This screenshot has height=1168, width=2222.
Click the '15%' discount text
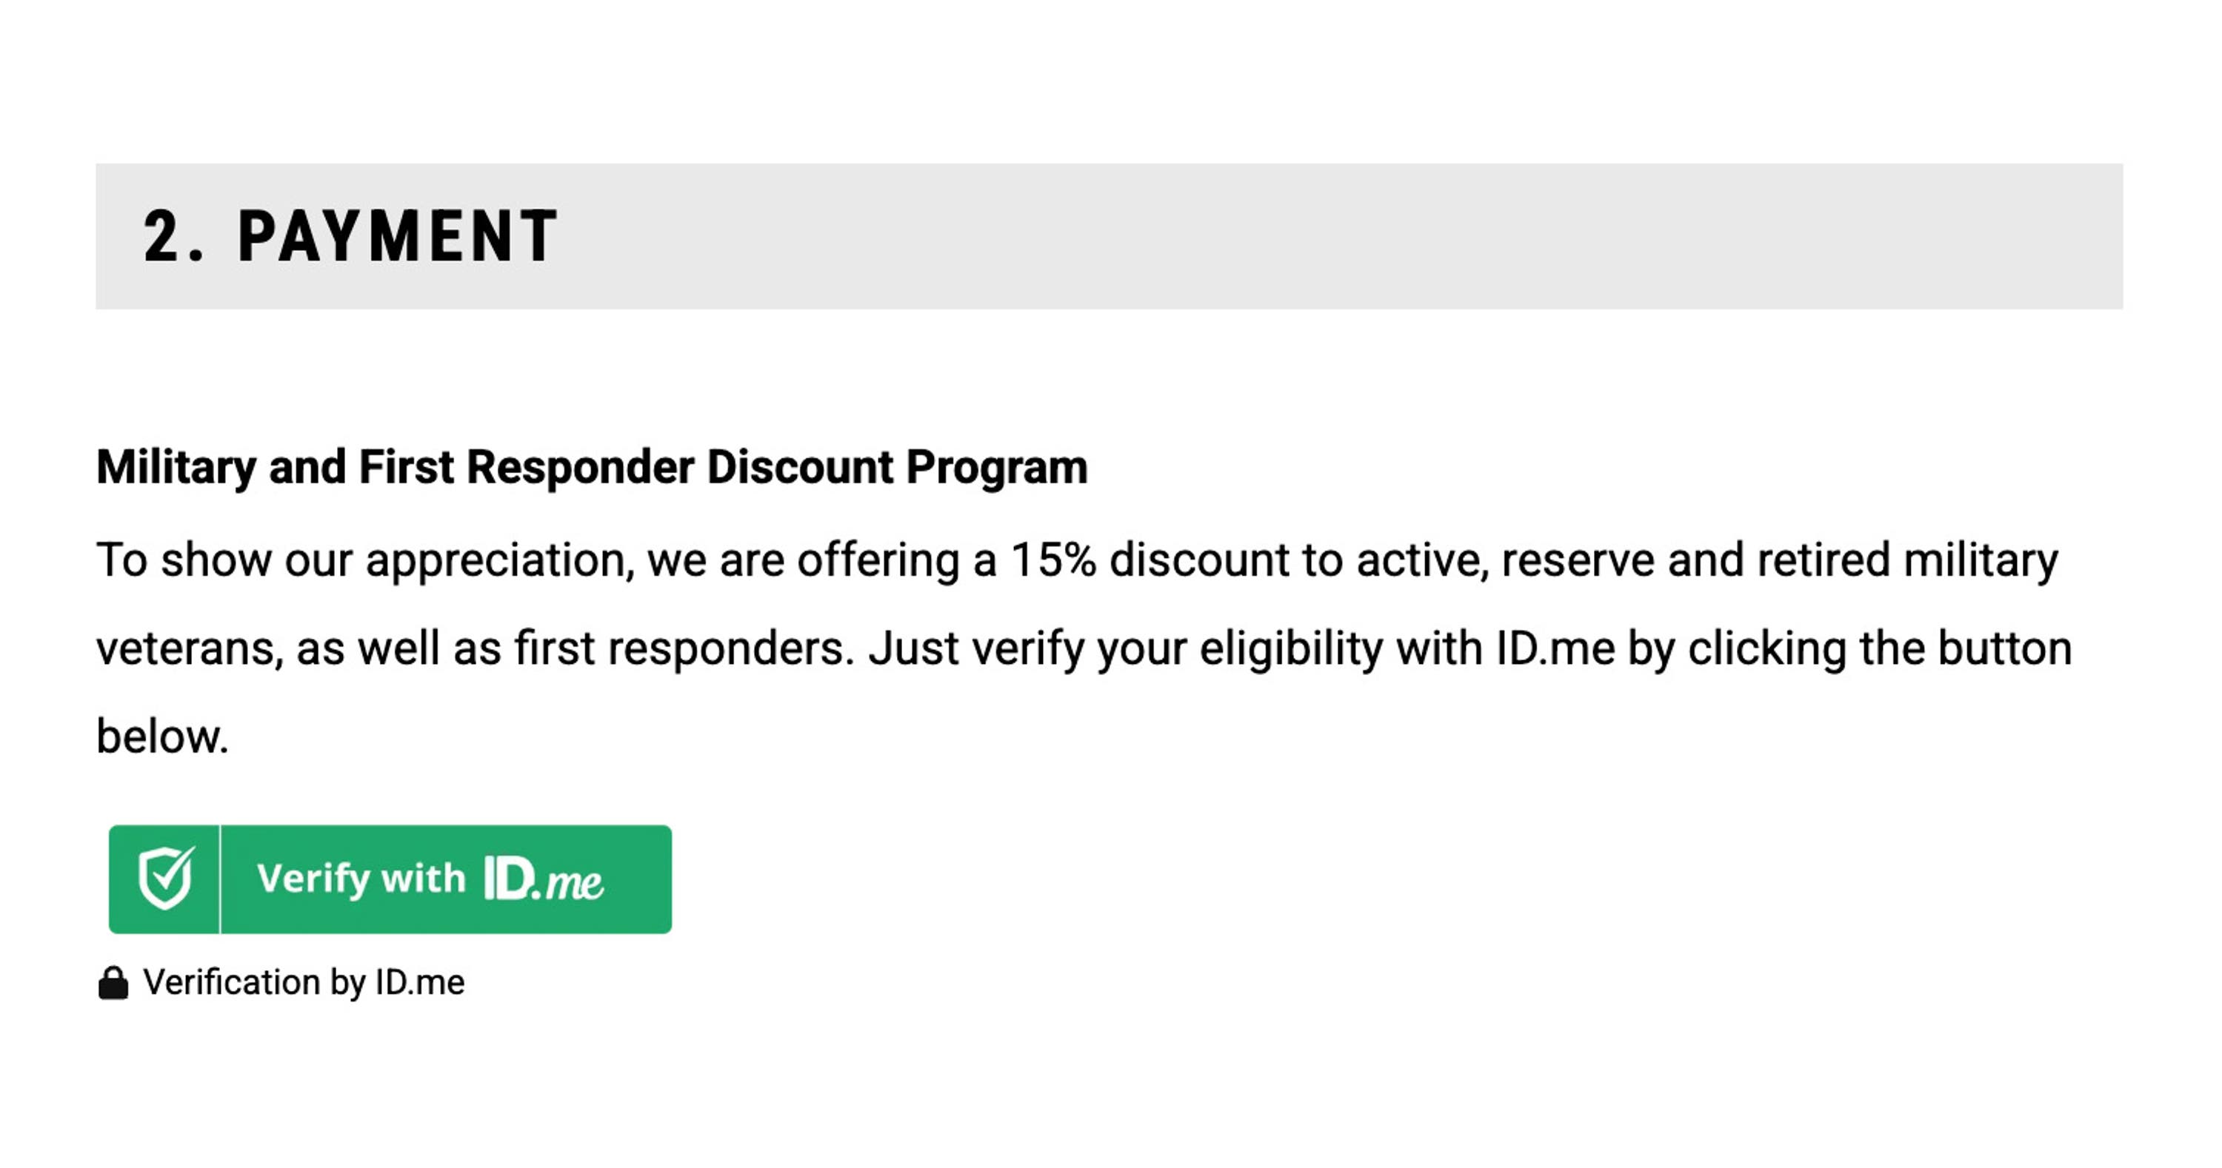click(1053, 560)
